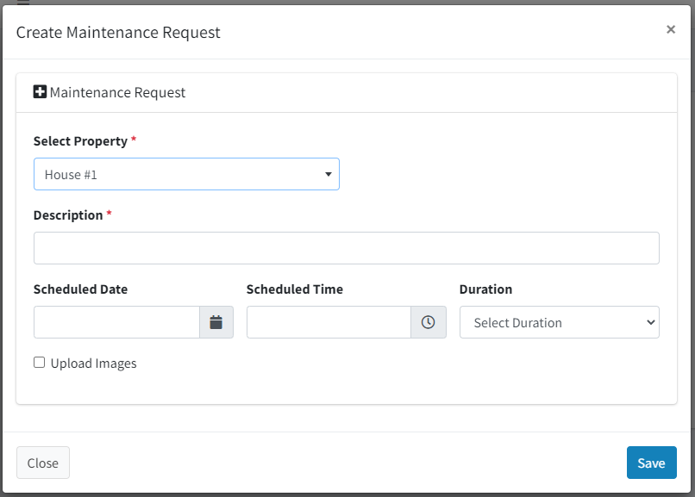Image resolution: width=695 pixels, height=497 pixels.
Task: Open the clock time picker icon
Action: coord(429,322)
